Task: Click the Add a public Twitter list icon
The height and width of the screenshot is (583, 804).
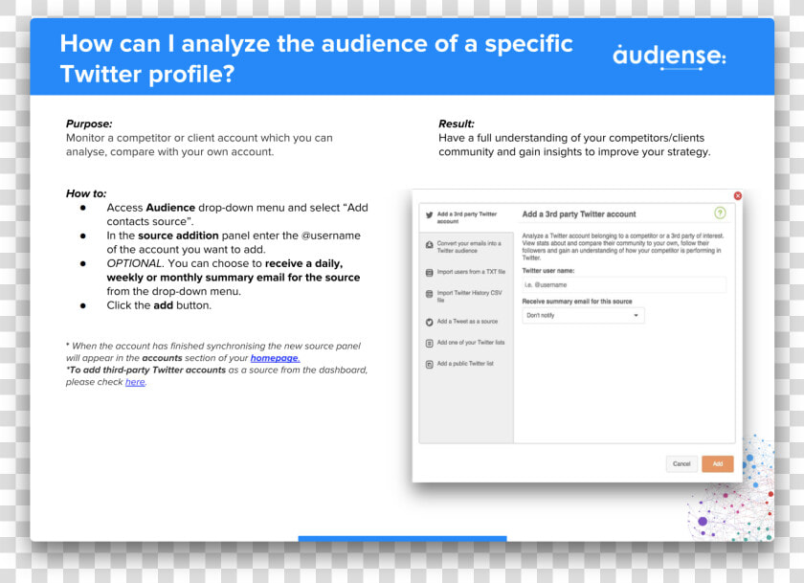Action: 429,364
